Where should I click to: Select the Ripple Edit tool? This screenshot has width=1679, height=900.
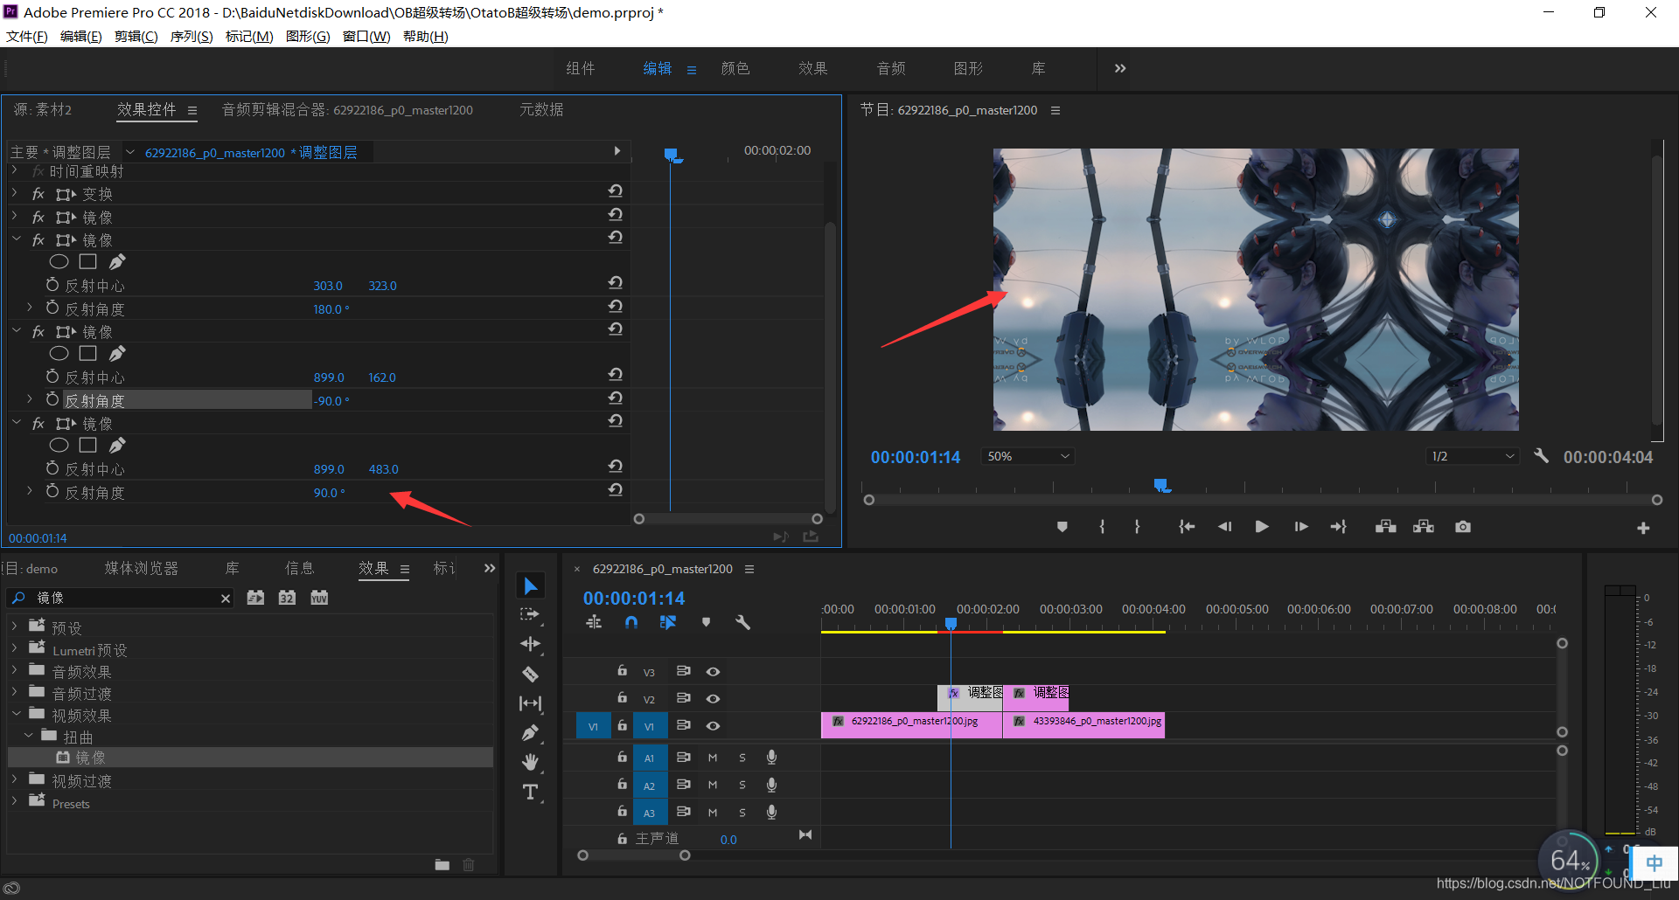click(x=530, y=644)
